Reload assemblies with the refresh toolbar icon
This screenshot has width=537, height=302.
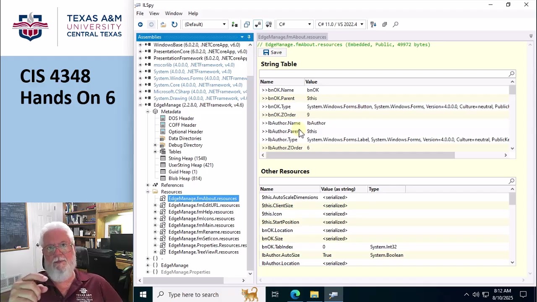pyautogui.click(x=175, y=24)
